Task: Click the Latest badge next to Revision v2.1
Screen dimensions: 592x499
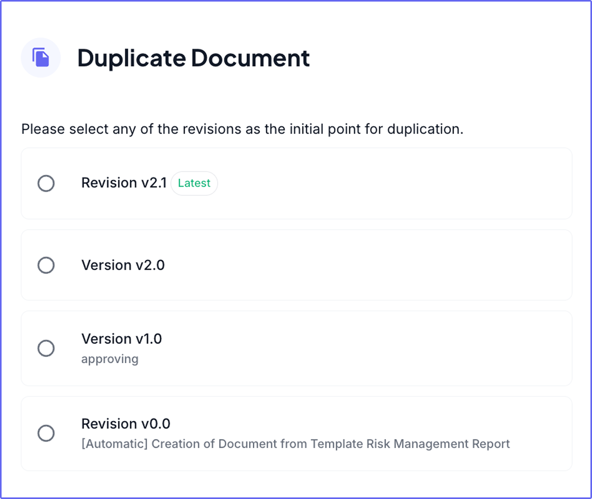Action: coord(194,183)
